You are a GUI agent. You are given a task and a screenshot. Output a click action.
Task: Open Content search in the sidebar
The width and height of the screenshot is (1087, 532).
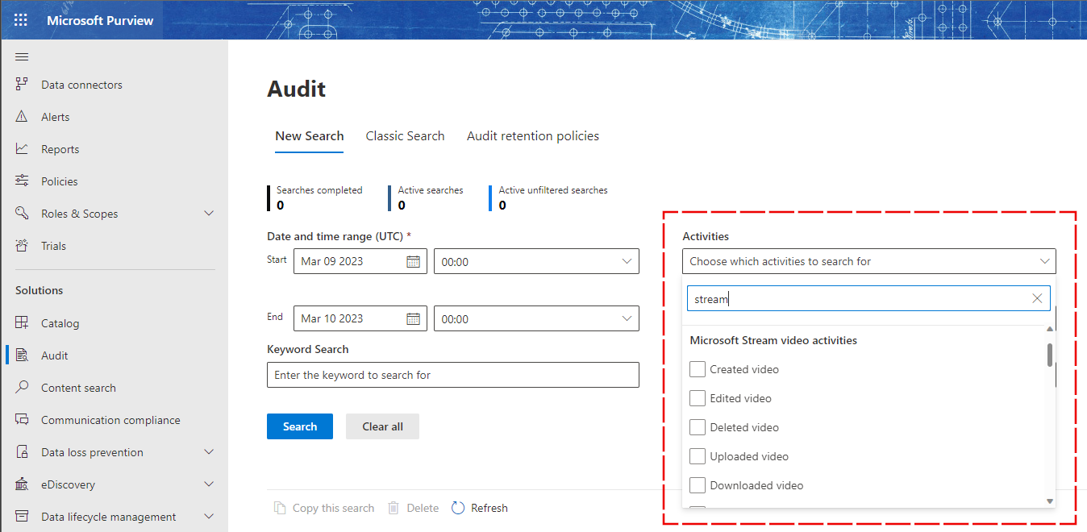pos(79,388)
